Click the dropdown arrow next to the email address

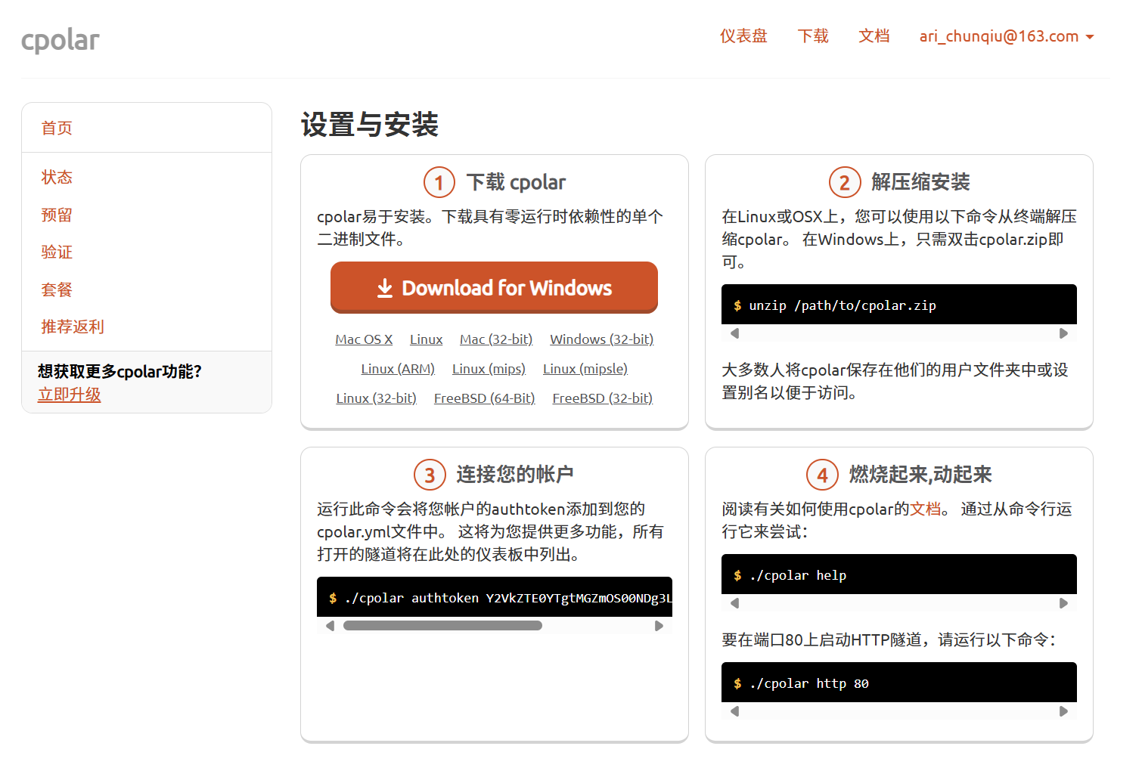(x=1091, y=36)
